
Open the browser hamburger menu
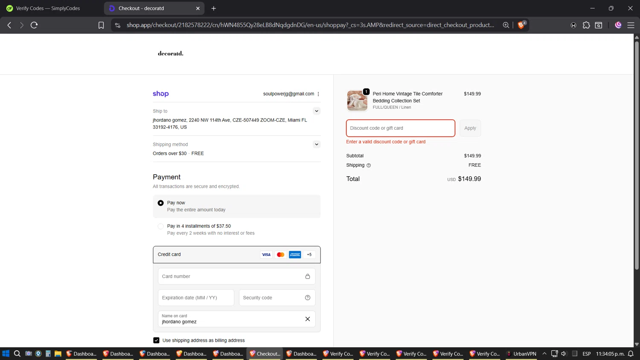coord(631,25)
